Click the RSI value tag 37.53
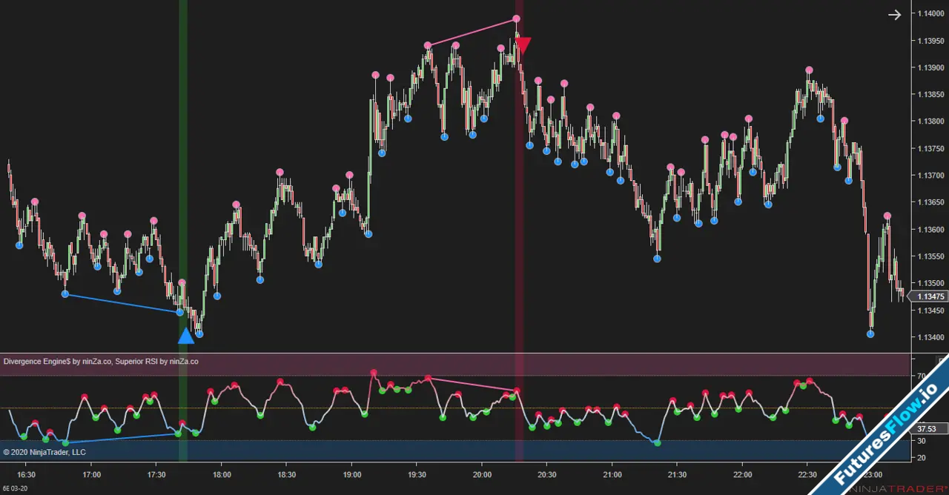This screenshot has height=495, width=949. [926, 428]
